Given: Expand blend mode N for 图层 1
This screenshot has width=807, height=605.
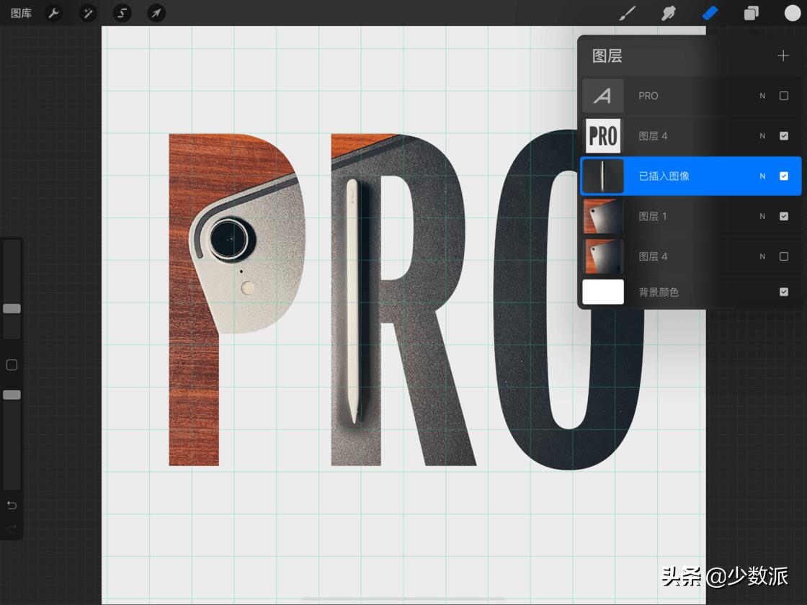Looking at the screenshot, I should (x=762, y=216).
